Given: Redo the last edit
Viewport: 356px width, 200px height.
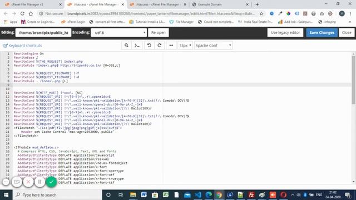Looking at the screenshot, I should tap(160, 46).
